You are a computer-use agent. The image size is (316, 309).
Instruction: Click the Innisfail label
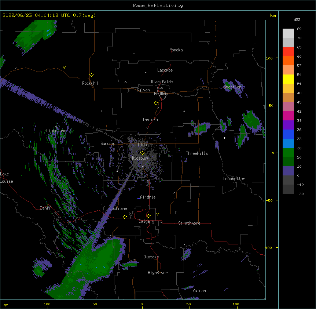(x=152, y=120)
